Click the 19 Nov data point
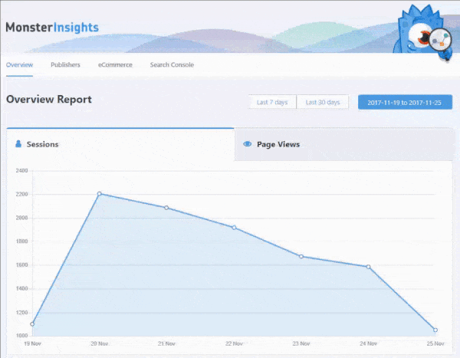The height and width of the screenshot is (358, 460). tap(32, 324)
